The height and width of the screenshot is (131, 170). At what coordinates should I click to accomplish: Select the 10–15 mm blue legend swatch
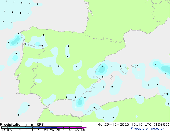35,128
